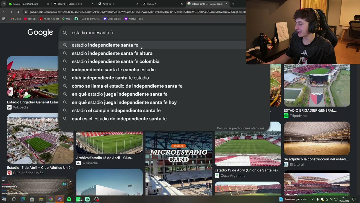Click 'Denunciar predicciones ofensivas' link
Screen dimensions: 360x203
(x=240, y=128)
